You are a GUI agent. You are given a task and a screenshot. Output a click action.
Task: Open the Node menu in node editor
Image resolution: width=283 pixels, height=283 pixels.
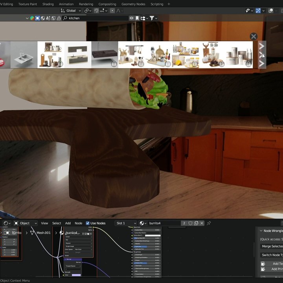[x=79, y=223]
